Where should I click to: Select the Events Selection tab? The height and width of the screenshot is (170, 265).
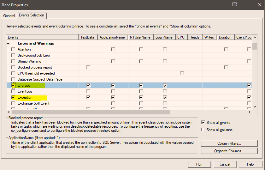point(32,15)
